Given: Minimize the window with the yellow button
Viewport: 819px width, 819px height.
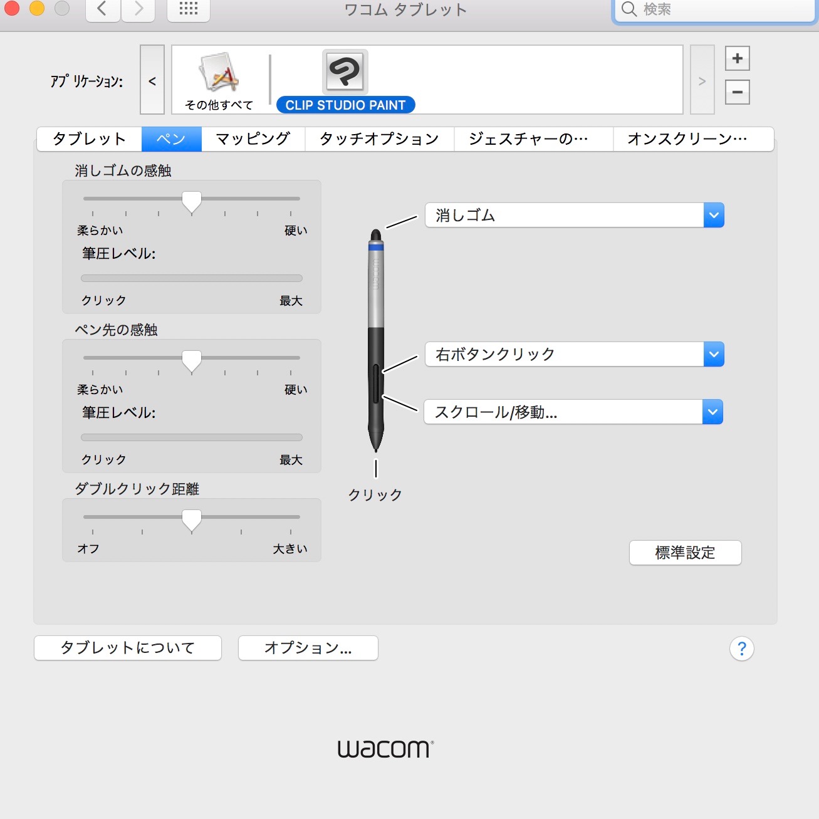Looking at the screenshot, I should (x=37, y=8).
